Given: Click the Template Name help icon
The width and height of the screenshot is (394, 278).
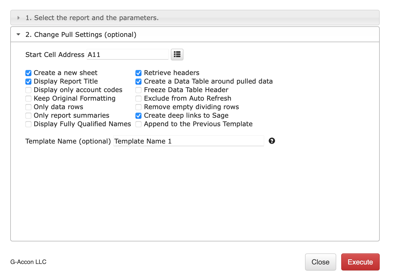Looking at the screenshot, I should click(x=272, y=141).
